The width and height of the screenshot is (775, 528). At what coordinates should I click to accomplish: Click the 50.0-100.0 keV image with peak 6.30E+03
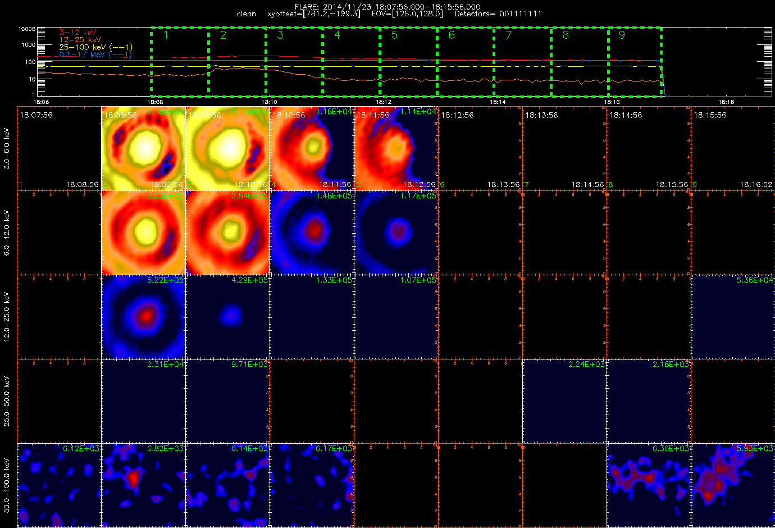click(x=649, y=485)
